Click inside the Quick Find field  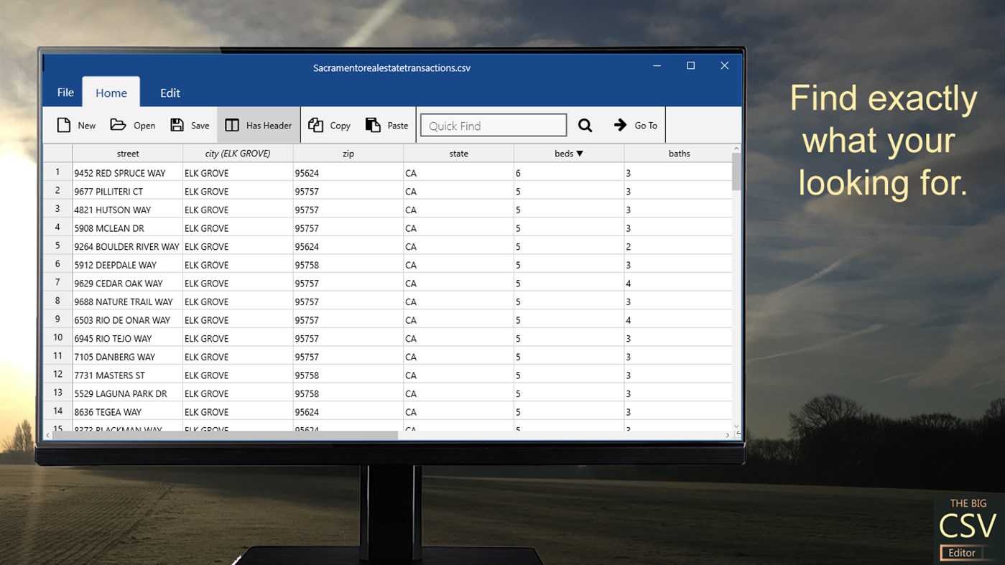tap(493, 124)
